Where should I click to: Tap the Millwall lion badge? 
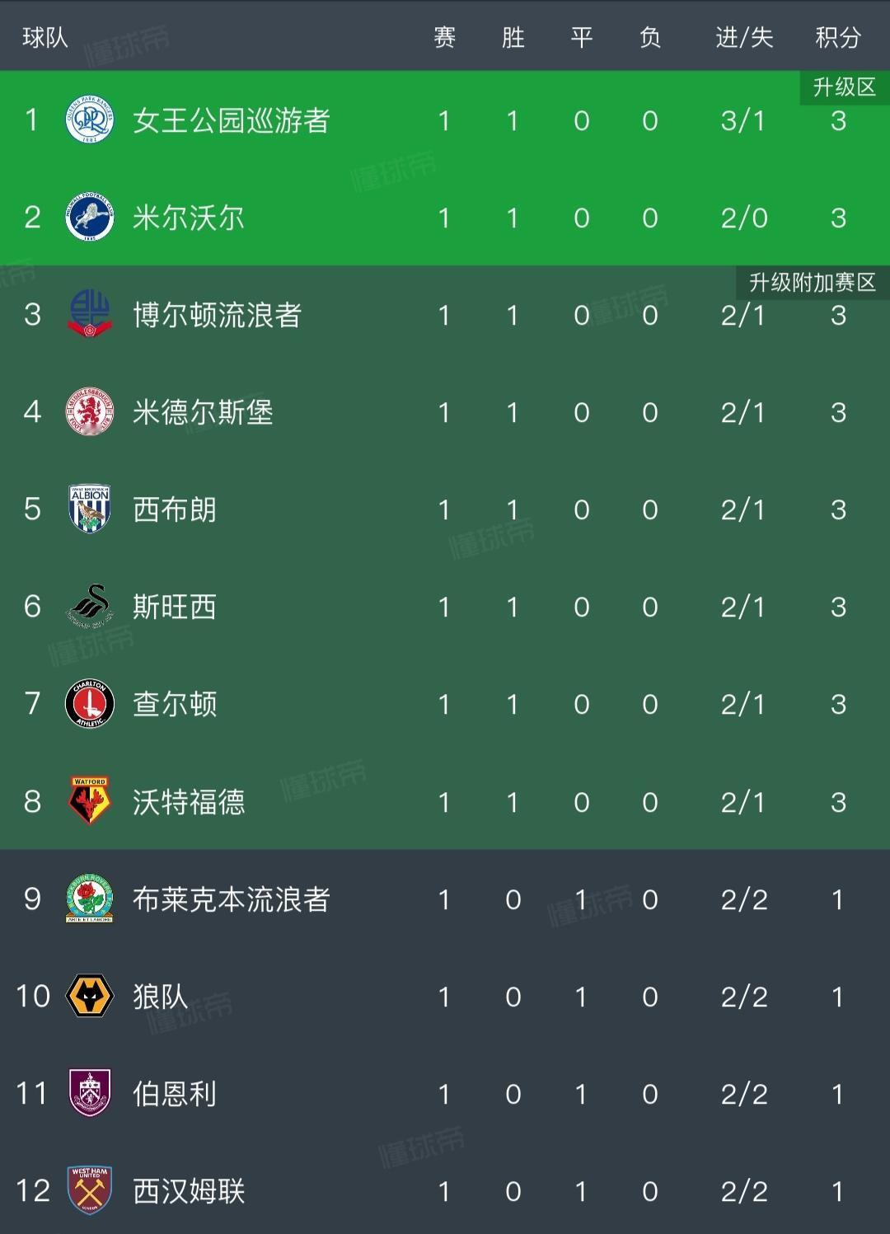(89, 218)
